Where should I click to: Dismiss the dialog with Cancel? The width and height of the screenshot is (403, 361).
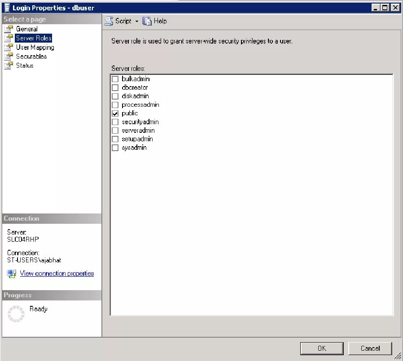click(x=370, y=348)
